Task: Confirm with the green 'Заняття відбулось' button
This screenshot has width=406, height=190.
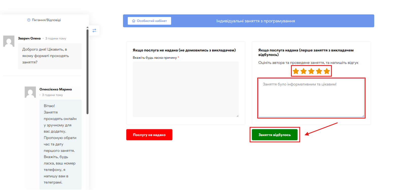Action: click(275, 135)
